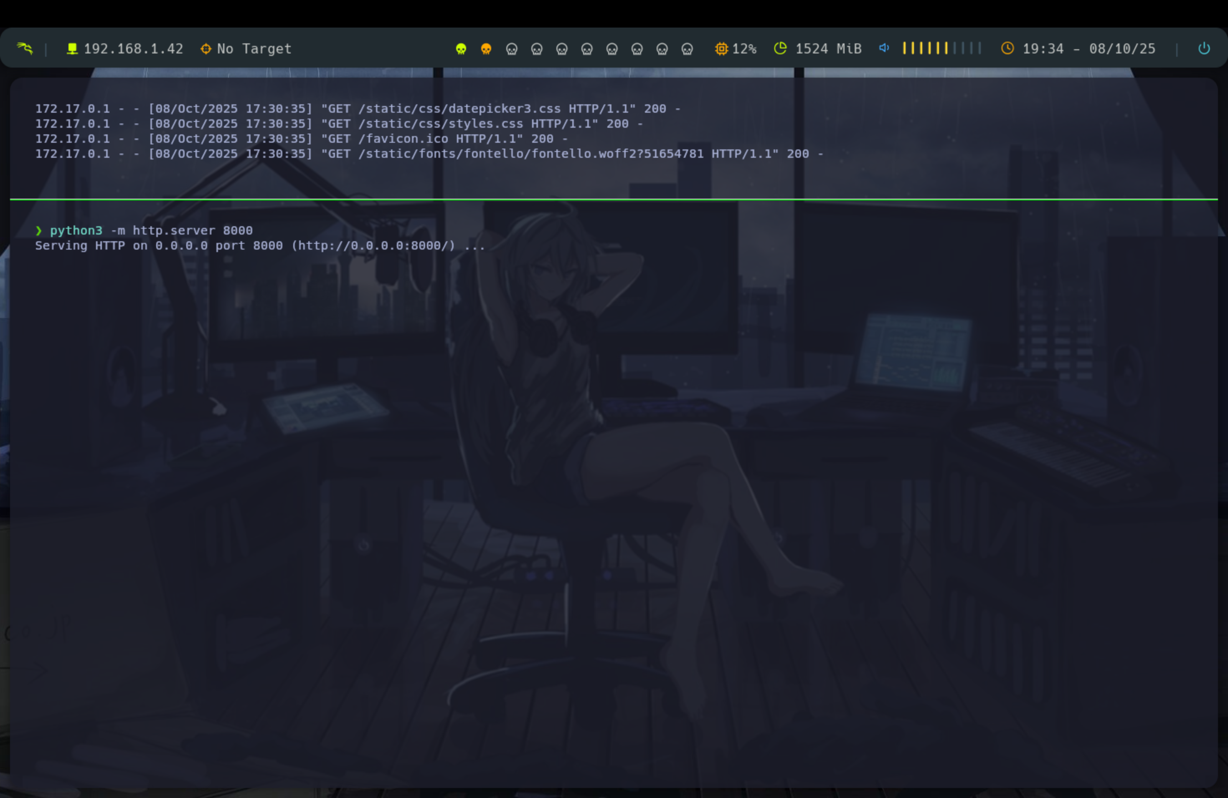Image resolution: width=1228 pixels, height=798 pixels.
Task: Click the http://0.0.0.0:8000/ URL in terminal
Action: pos(373,245)
